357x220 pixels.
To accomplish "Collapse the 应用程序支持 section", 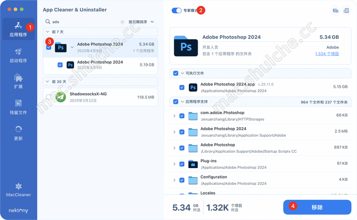I will tap(182, 102).
